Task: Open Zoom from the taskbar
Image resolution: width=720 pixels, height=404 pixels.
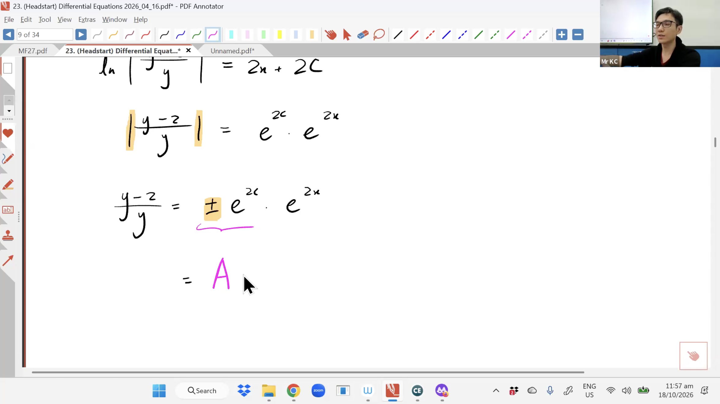Action: 318,391
